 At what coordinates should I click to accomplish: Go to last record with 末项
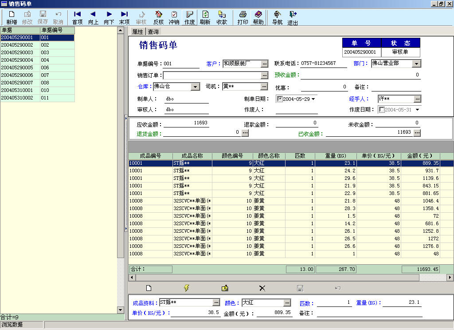click(x=125, y=18)
